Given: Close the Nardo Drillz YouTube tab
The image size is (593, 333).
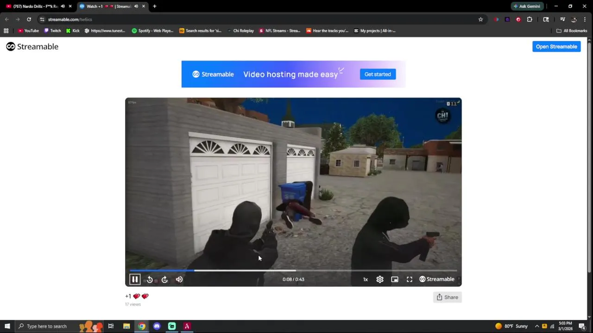Looking at the screenshot, I should point(70,6).
